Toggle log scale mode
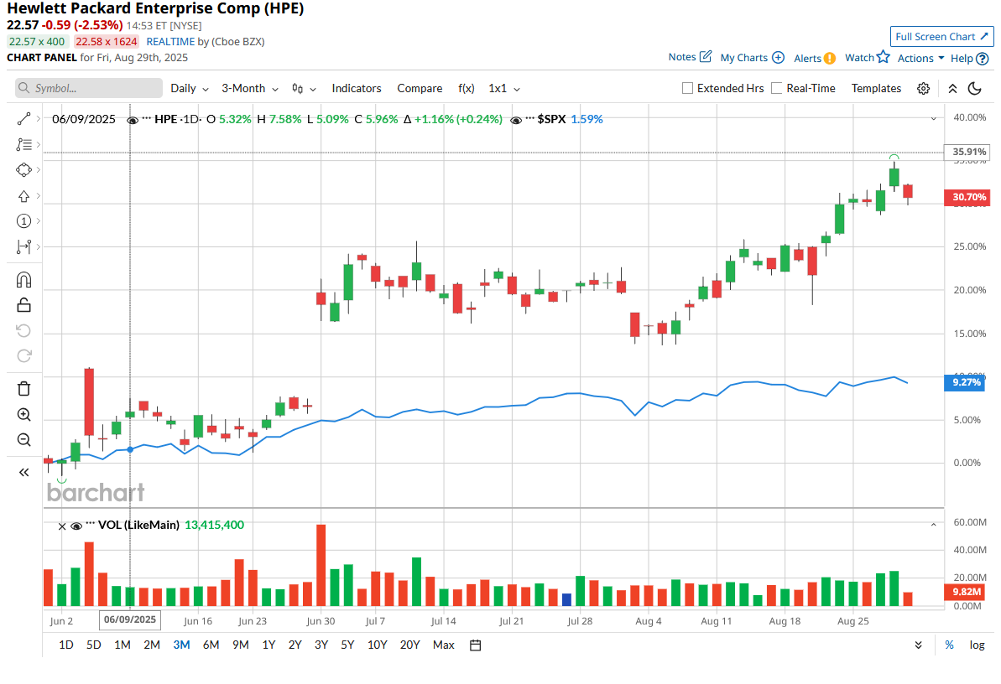This screenshot has width=1001, height=684. point(977,645)
